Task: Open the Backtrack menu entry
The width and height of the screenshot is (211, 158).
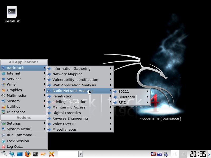Action: click(23, 68)
